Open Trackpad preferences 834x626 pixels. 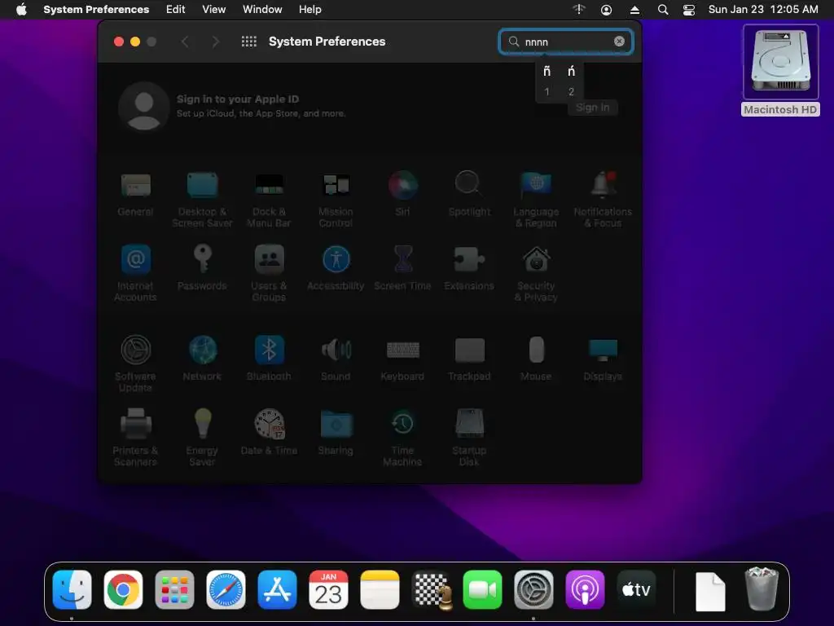coord(469,359)
